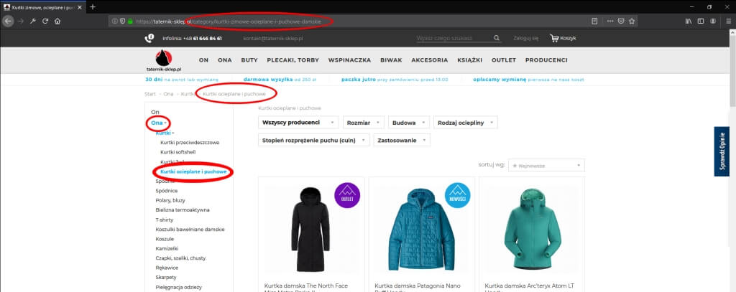This screenshot has width=736, height=292.
Task: Open the tracking protection shield icon
Action: (122, 21)
